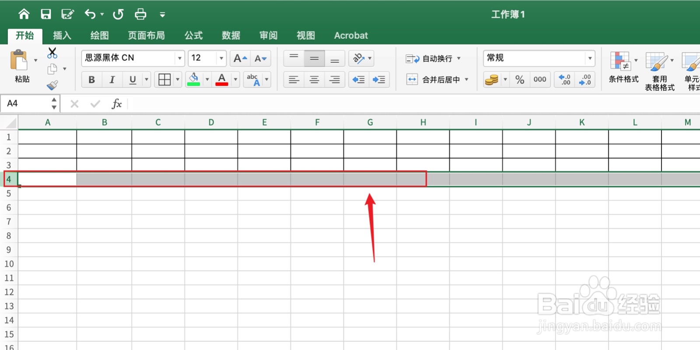This screenshot has width=700, height=350.
Task: Open the Customize Quick Access Toolbar arrow
Action: pos(162,15)
